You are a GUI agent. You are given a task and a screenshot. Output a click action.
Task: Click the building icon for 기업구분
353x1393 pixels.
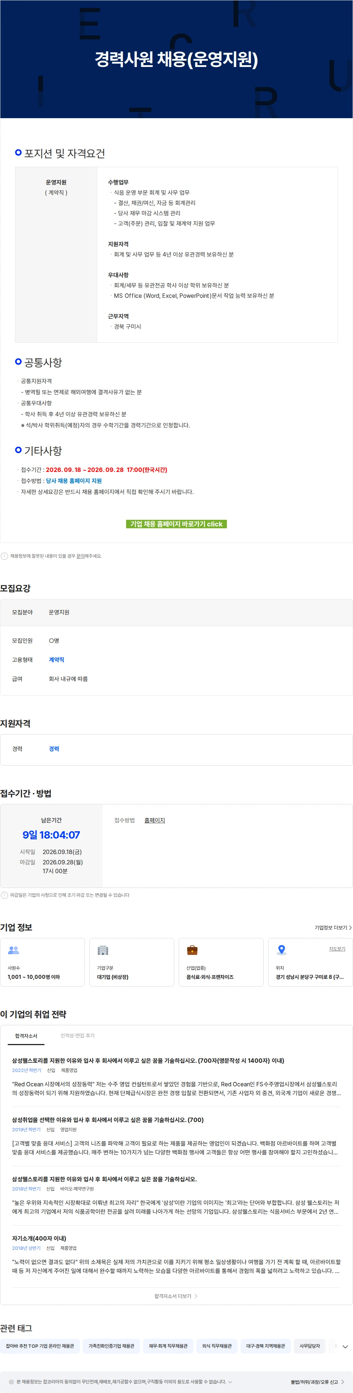pos(103,950)
